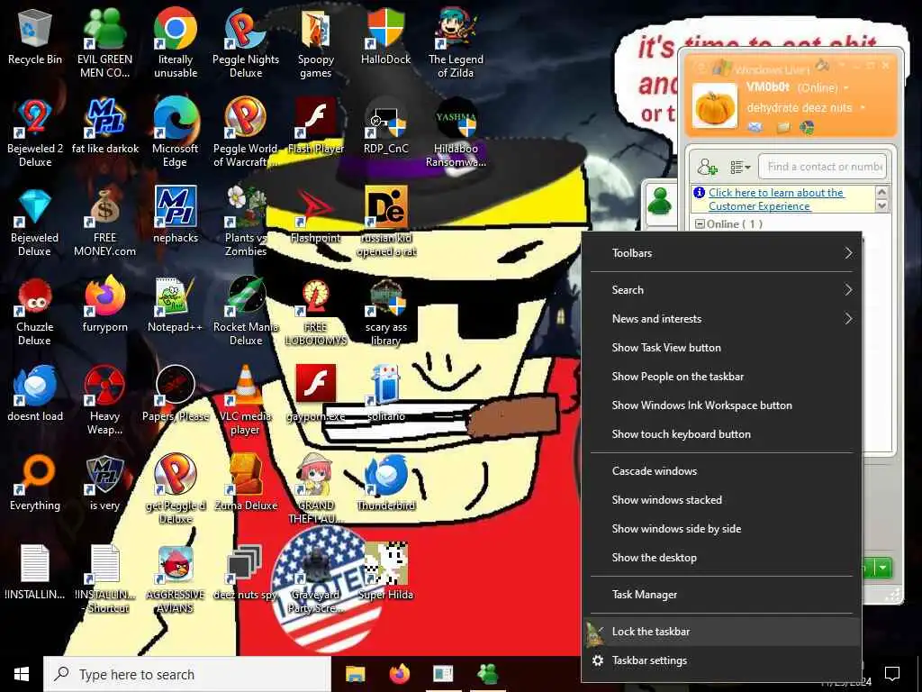Click the Customer Experience learn more link

point(775,199)
